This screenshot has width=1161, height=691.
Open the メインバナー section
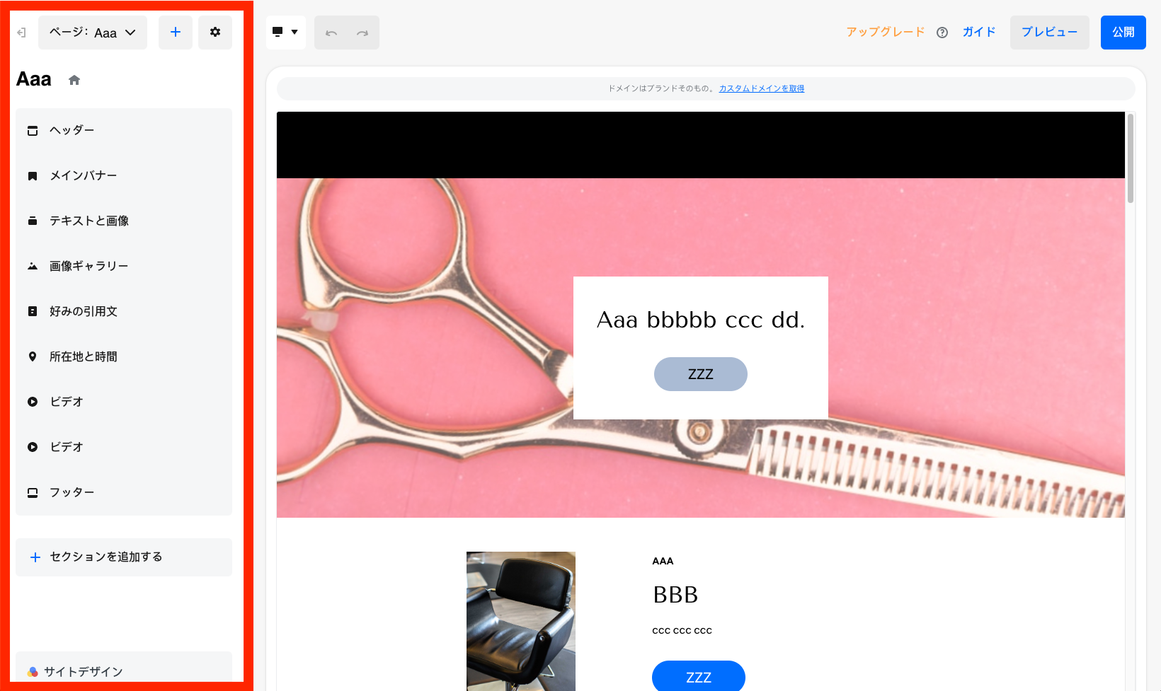coord(124,176)
